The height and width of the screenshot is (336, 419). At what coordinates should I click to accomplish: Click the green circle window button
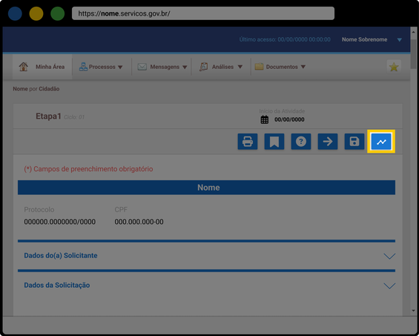click(x=57, y=13)
